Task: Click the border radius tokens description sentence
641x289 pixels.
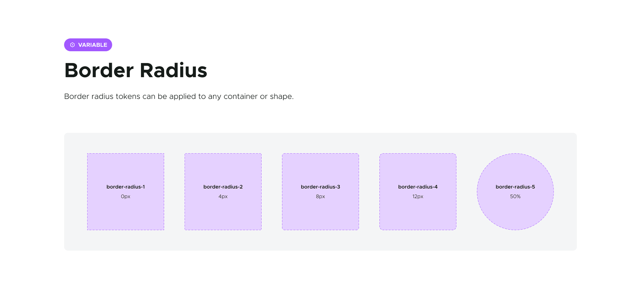Action: 179,96
